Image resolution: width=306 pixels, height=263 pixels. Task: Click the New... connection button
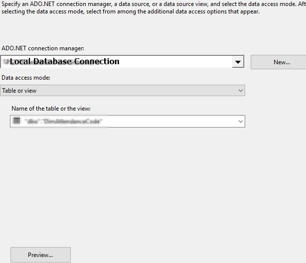coord(279,62)
